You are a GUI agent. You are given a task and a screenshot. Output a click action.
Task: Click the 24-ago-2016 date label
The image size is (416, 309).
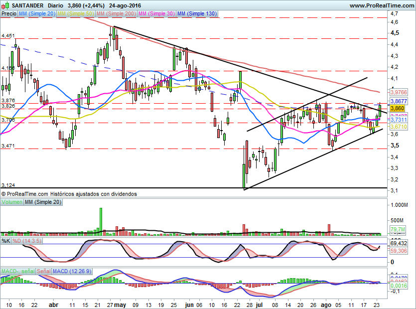point(126,5)
